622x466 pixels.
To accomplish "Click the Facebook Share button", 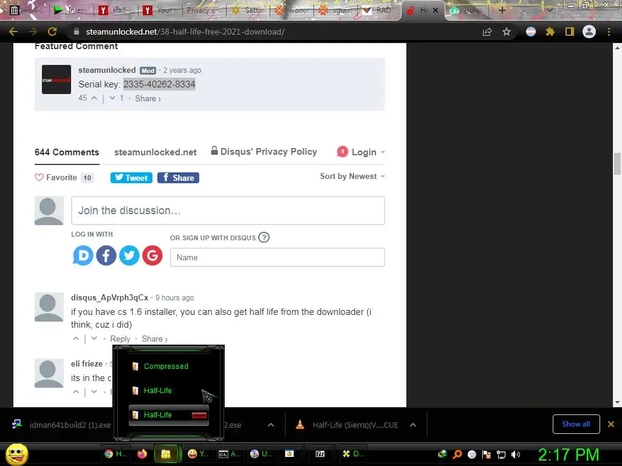I will tap(178, 178).
